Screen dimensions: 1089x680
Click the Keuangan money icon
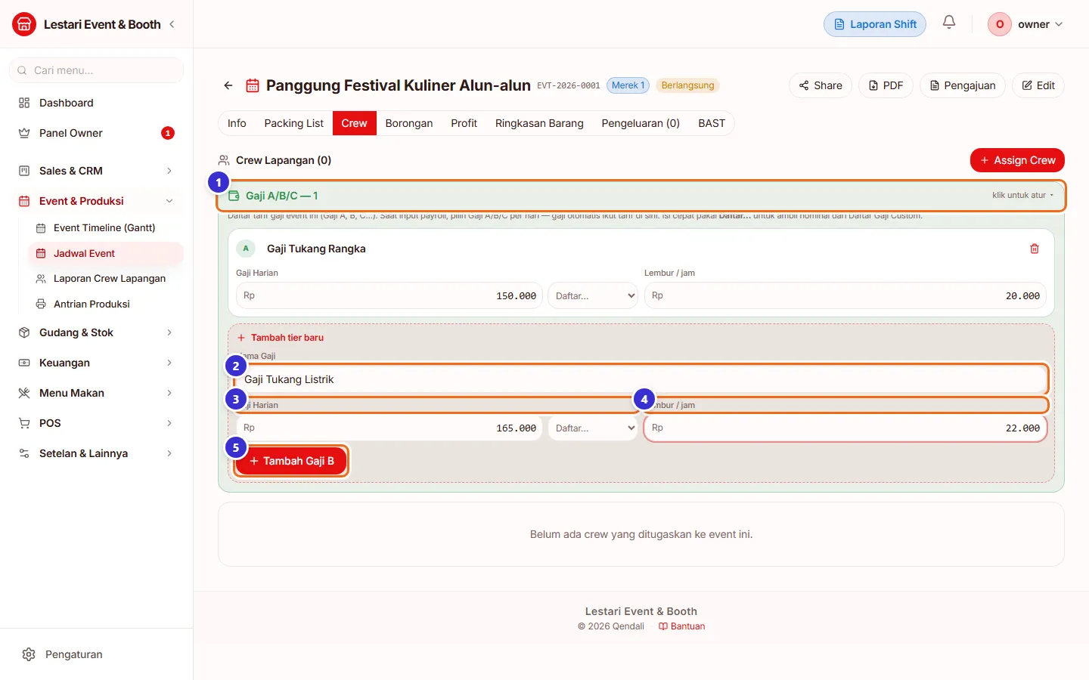(x=24, y=363)
